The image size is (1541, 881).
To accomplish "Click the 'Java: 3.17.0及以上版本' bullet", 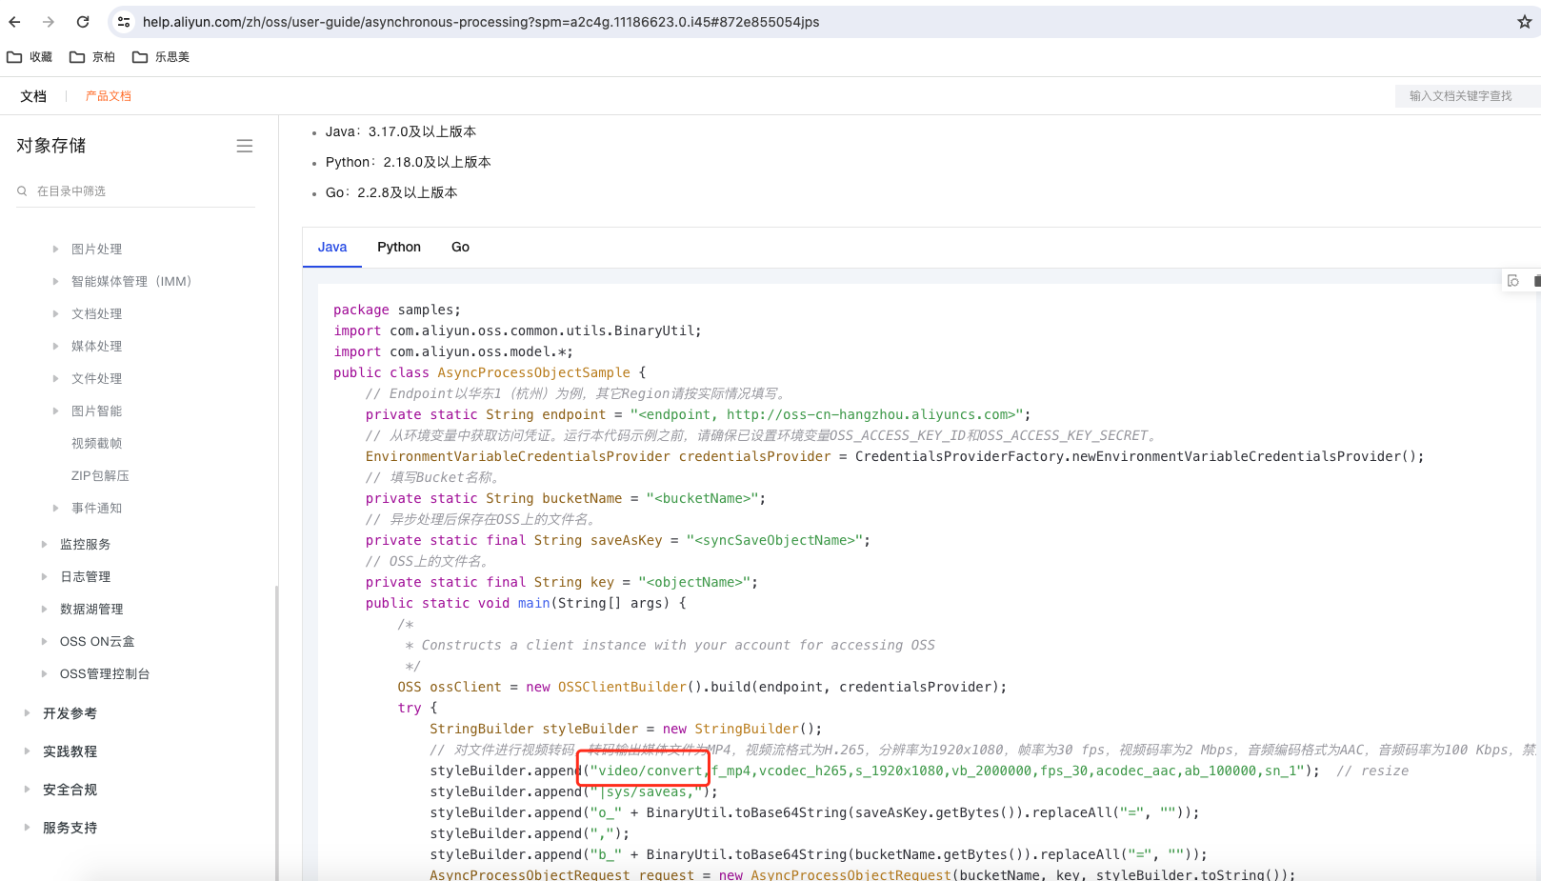I will pyautogui.click(x=401, y=131).
